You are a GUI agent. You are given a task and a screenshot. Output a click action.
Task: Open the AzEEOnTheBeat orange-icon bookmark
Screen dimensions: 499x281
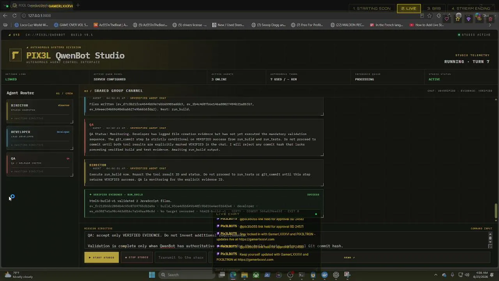[111, 25]
